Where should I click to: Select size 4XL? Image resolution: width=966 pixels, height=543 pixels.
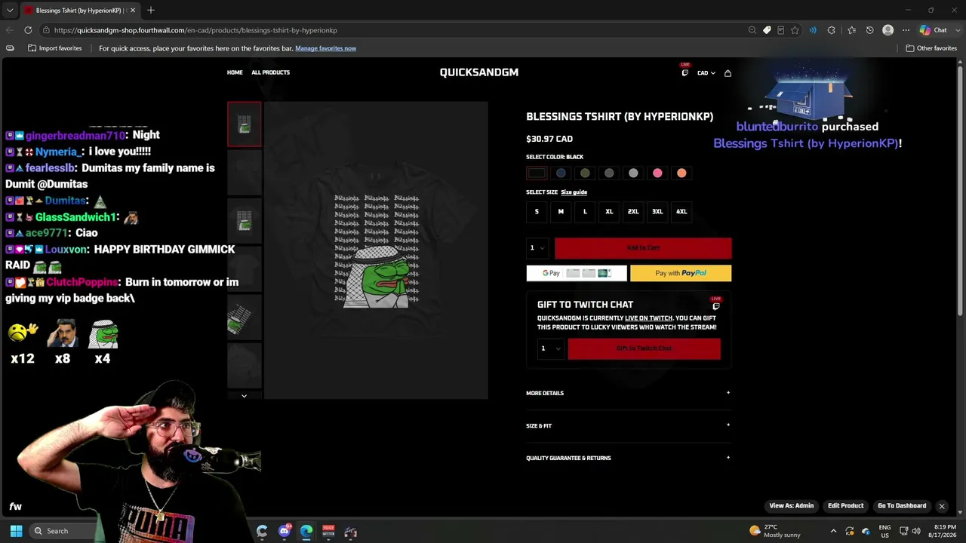click(681, 212)
